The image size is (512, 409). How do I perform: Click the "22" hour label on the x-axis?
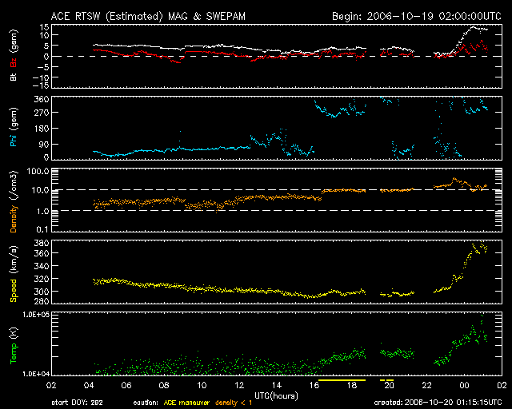(x=426, y=386)
